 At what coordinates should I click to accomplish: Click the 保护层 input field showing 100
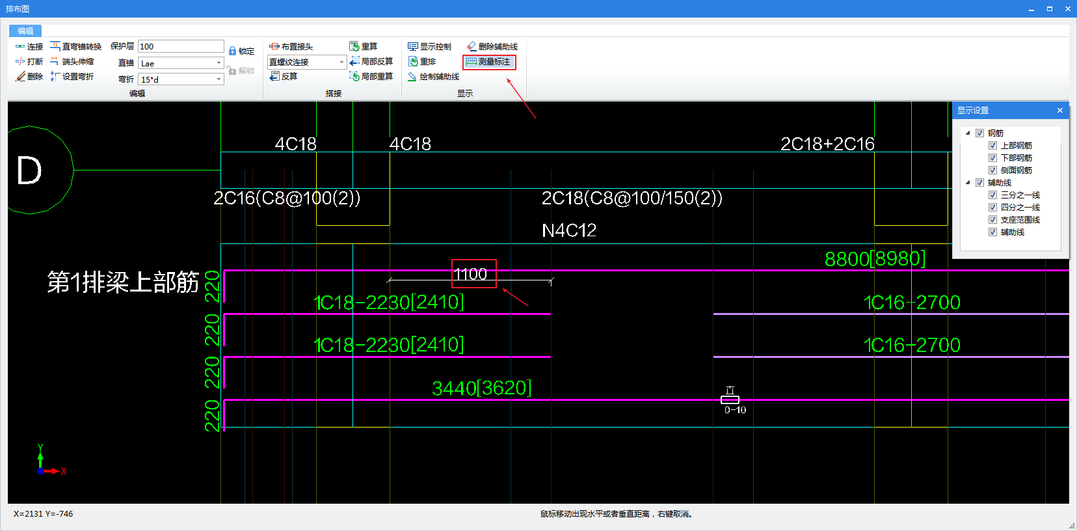click(x=181, y=46)
